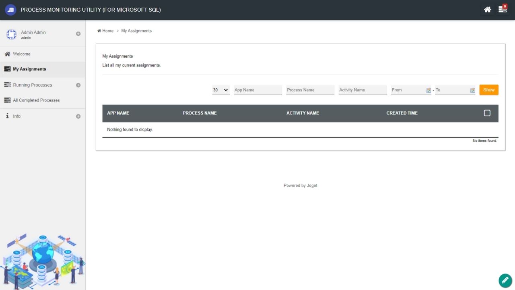Image resolution: width=515 pixels, height=290 pixels.
Task: Open the From date calendar picker
Action: click(x=428, y=90)
